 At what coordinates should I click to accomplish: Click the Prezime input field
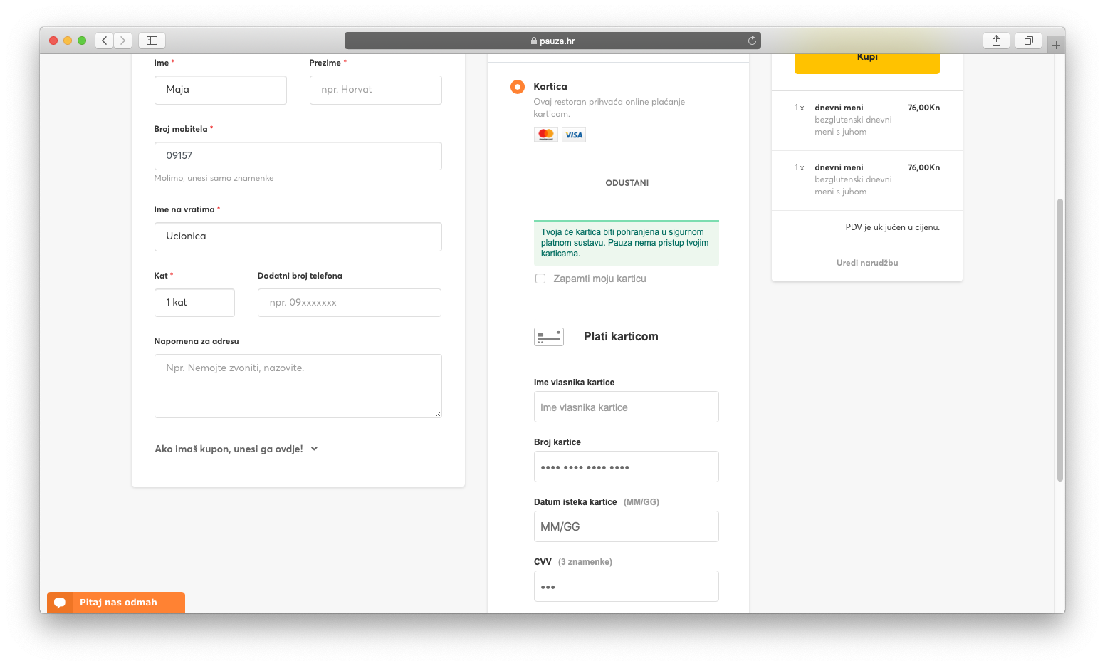click(x=375, y=90)
